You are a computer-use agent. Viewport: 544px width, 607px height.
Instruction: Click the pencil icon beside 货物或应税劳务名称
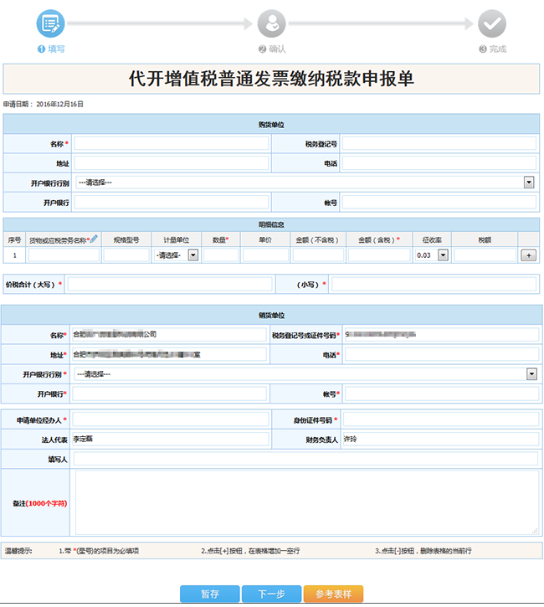coord(94,239)
